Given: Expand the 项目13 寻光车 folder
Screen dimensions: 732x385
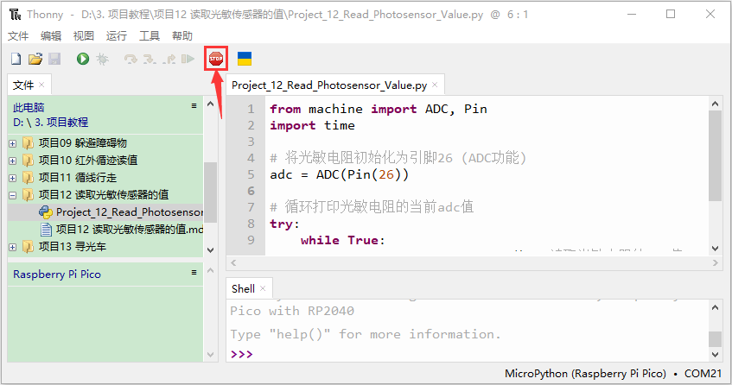Looking at the screenshot, I should point(13,247).
